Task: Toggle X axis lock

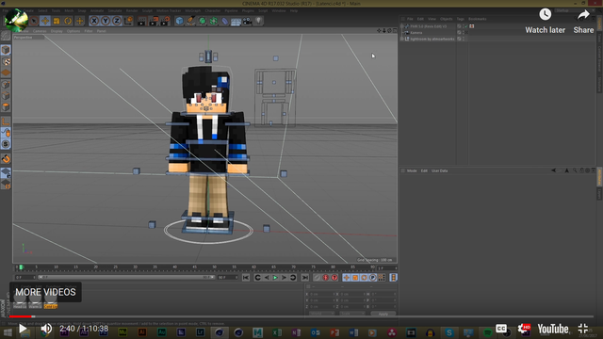Action: tap(94, 21)
